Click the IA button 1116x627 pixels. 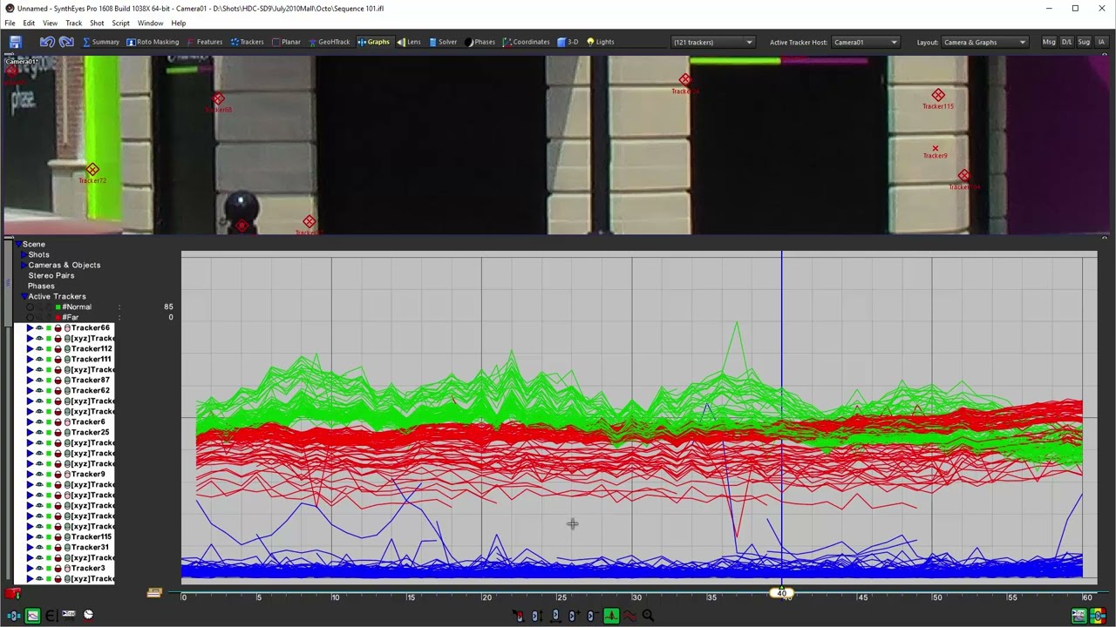1101,42
